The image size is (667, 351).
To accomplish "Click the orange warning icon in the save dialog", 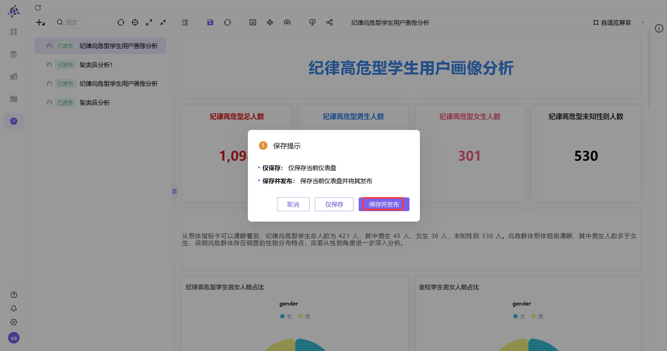I will point(263,146).
